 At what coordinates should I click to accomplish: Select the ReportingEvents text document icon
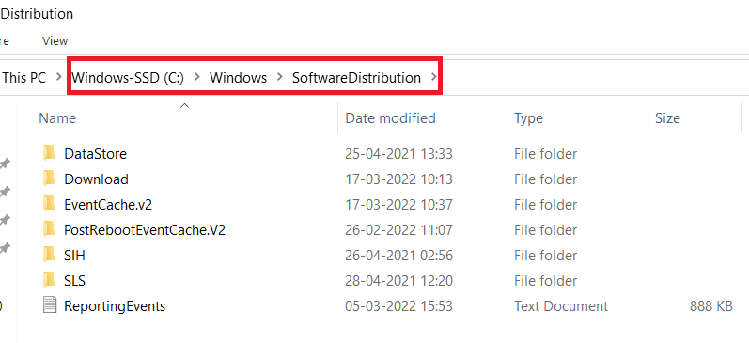(49, 305)
